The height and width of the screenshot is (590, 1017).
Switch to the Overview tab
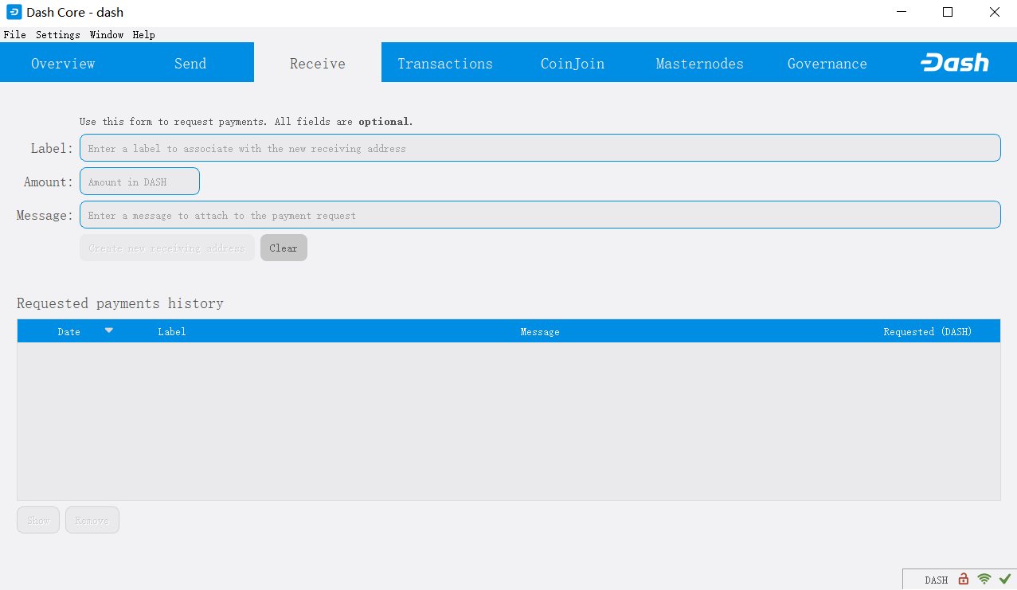click(x=63, y=63)
